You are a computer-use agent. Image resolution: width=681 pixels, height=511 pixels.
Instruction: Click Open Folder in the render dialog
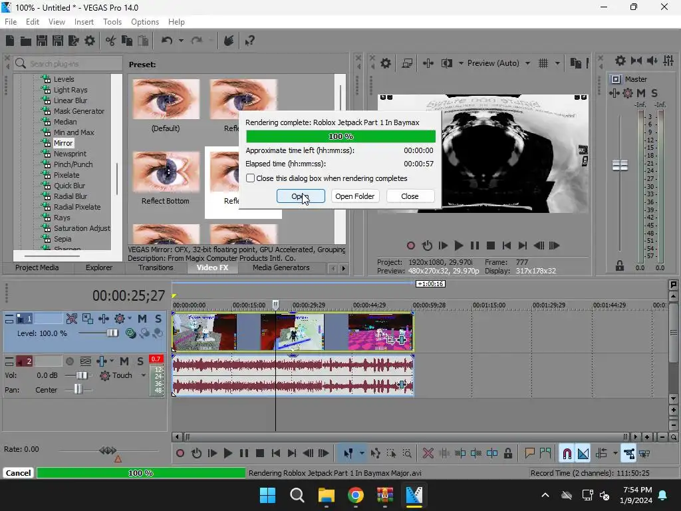coord(355,196)
